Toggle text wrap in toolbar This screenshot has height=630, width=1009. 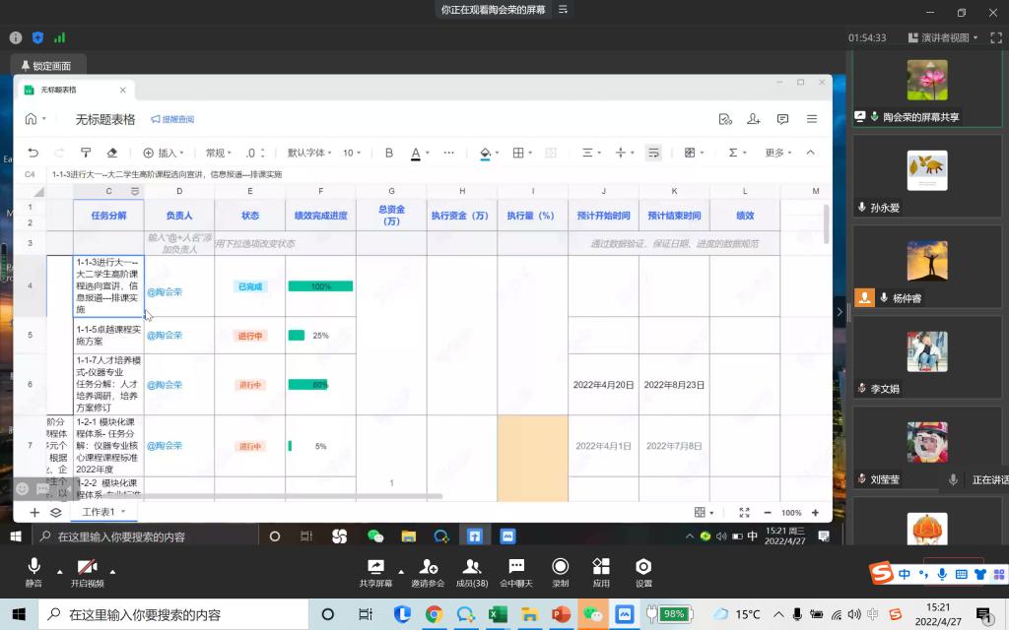[x=653, y=153]
